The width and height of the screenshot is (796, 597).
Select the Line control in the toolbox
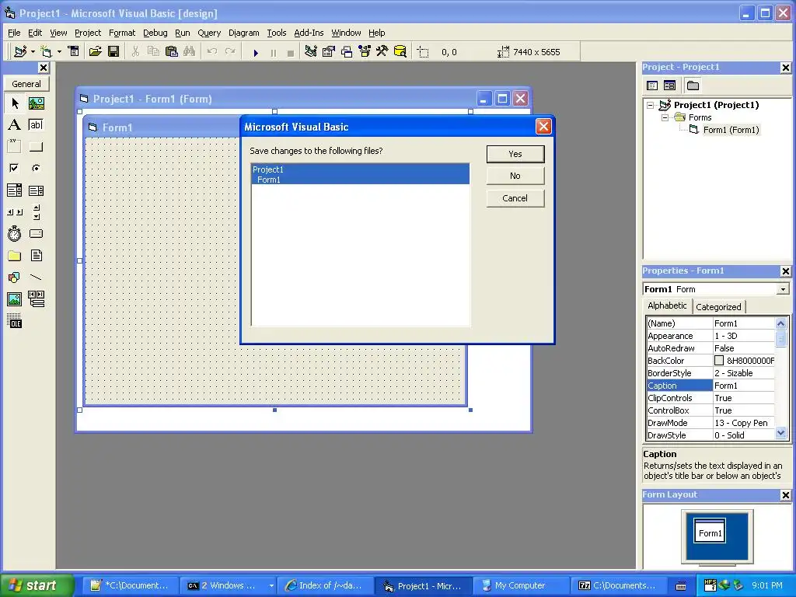pyautogui.click(x=36, y=278)
